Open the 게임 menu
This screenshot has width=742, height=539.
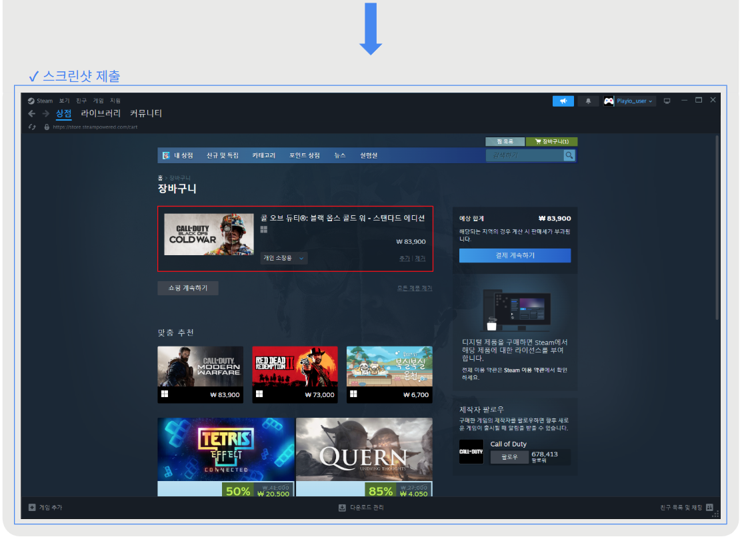pos(99,101)
